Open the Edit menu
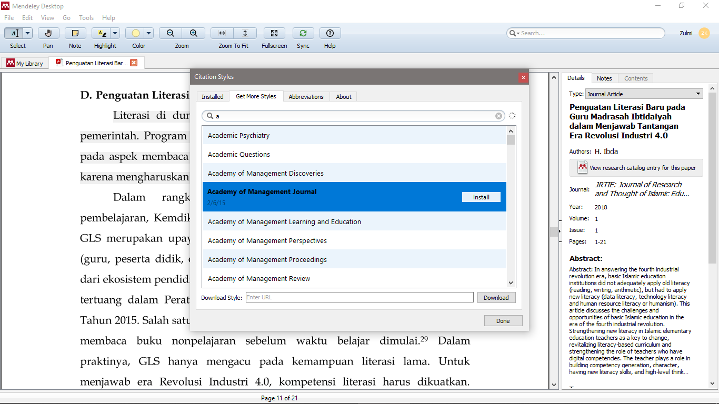Screen dimensions: 719x404 [27, 18]
